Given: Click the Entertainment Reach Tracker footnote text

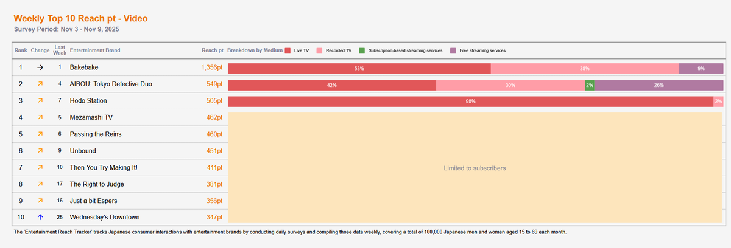Looking at the screenshot, I should 290,232.
